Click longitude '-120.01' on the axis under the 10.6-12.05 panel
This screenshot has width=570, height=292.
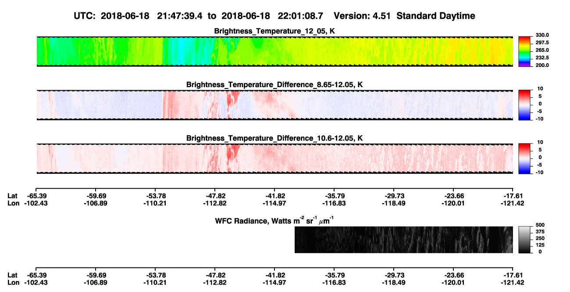pos(453,203)
